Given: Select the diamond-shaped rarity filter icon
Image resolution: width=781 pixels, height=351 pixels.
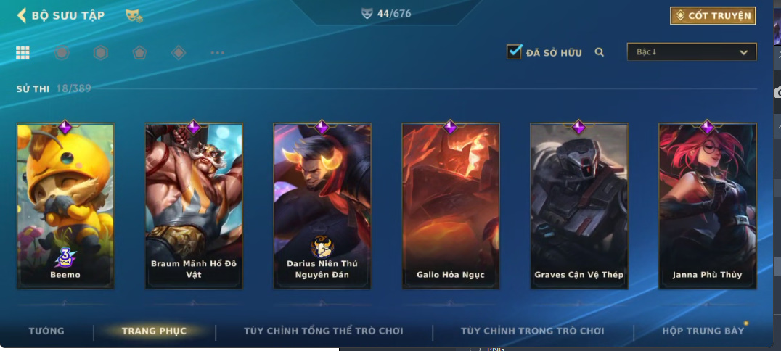Looking at the screenshot, I should (x=179, y=53).
